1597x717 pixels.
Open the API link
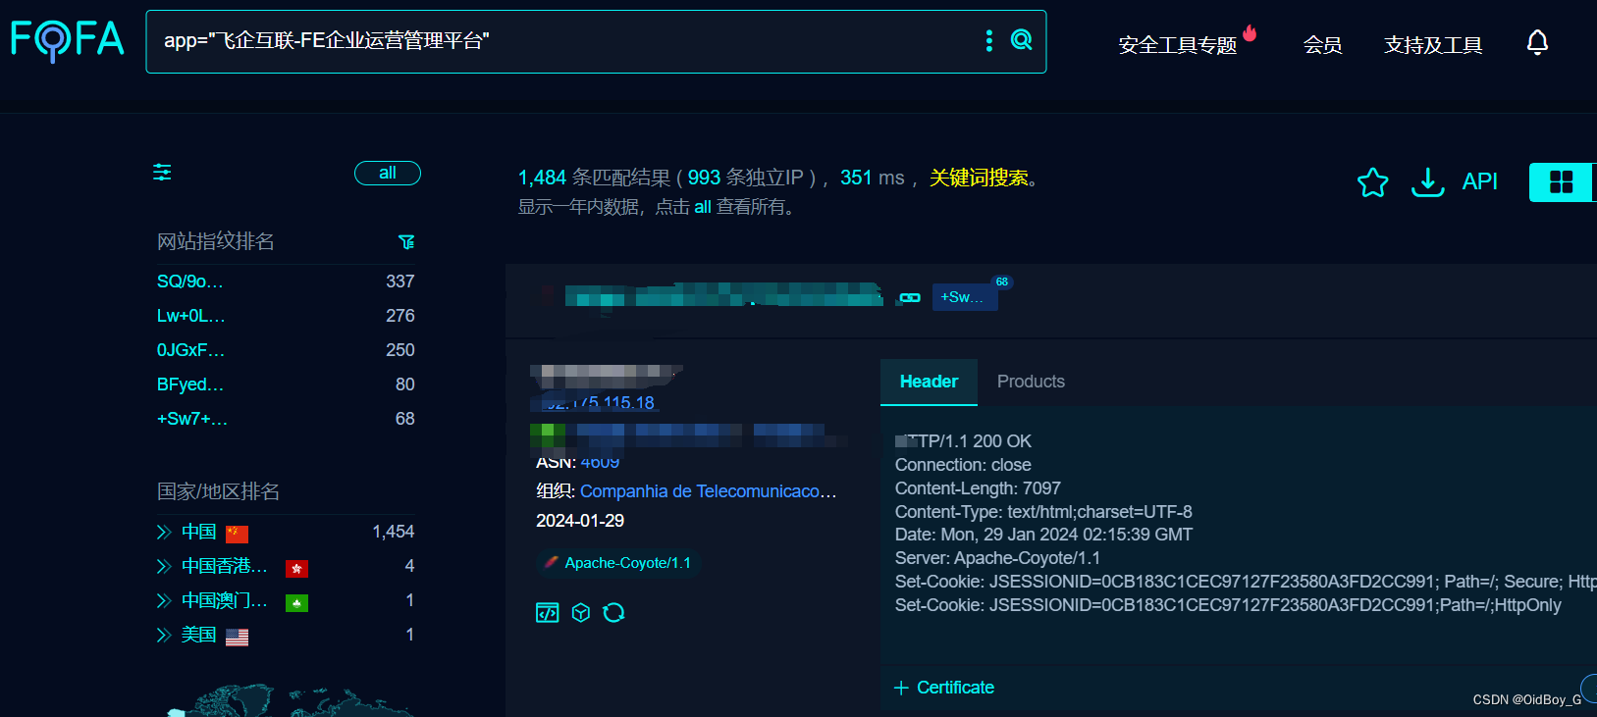[x=1479, y=181]
